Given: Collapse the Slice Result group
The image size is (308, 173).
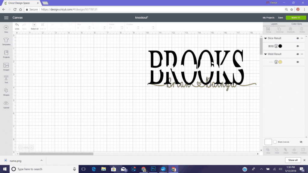Looking at the screenshot, I should coord(265,38).
